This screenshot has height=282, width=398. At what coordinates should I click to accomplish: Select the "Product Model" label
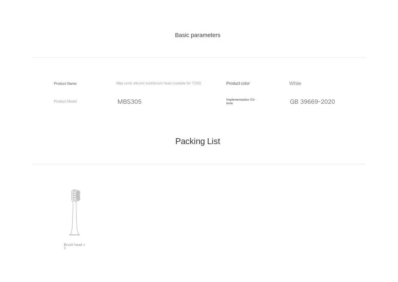pos(65,101)
